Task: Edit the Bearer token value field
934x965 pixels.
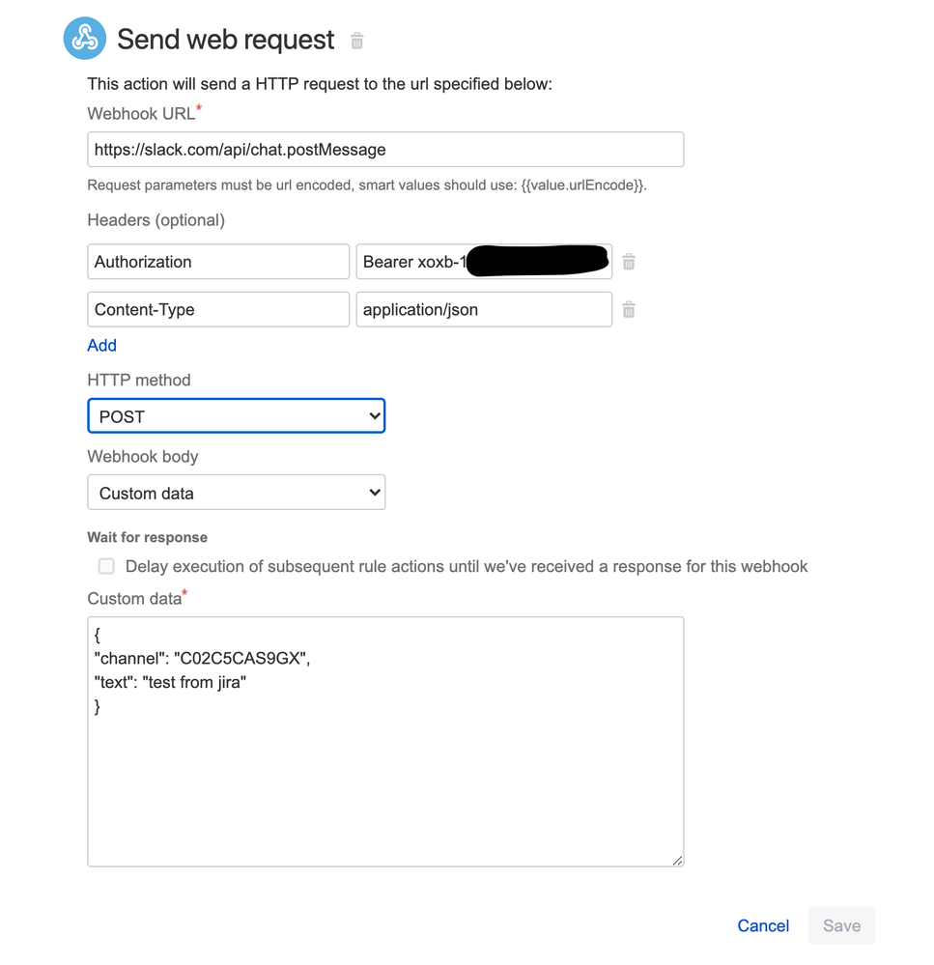Action: pyautogui.click(x=484, y=262)
